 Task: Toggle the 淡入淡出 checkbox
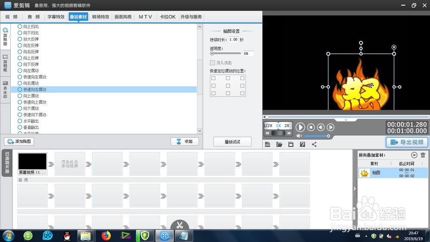tap(212, 62)
